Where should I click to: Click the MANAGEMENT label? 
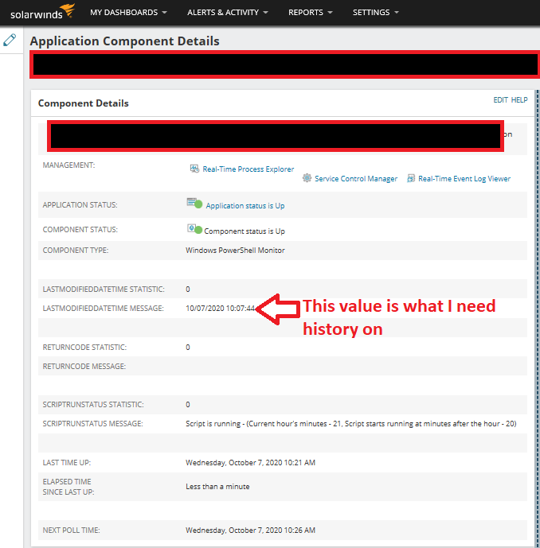tap(68, 165)
